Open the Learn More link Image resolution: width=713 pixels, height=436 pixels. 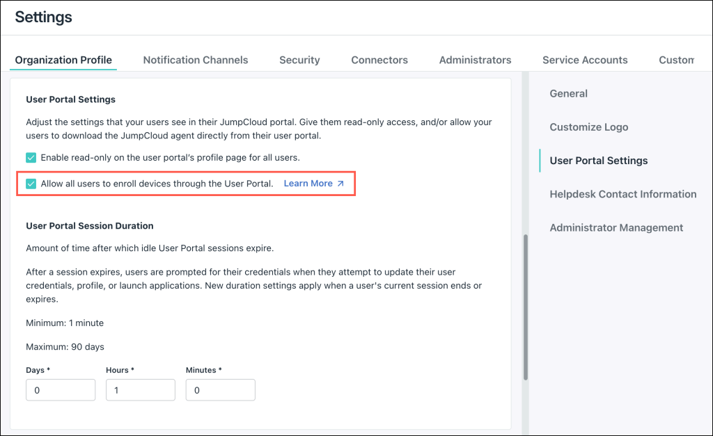coord(308,184)
